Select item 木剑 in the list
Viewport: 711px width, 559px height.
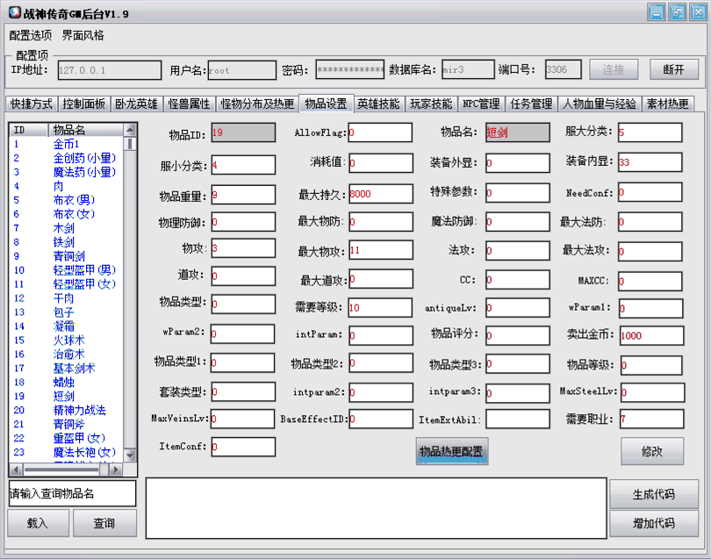click(66, 228)
